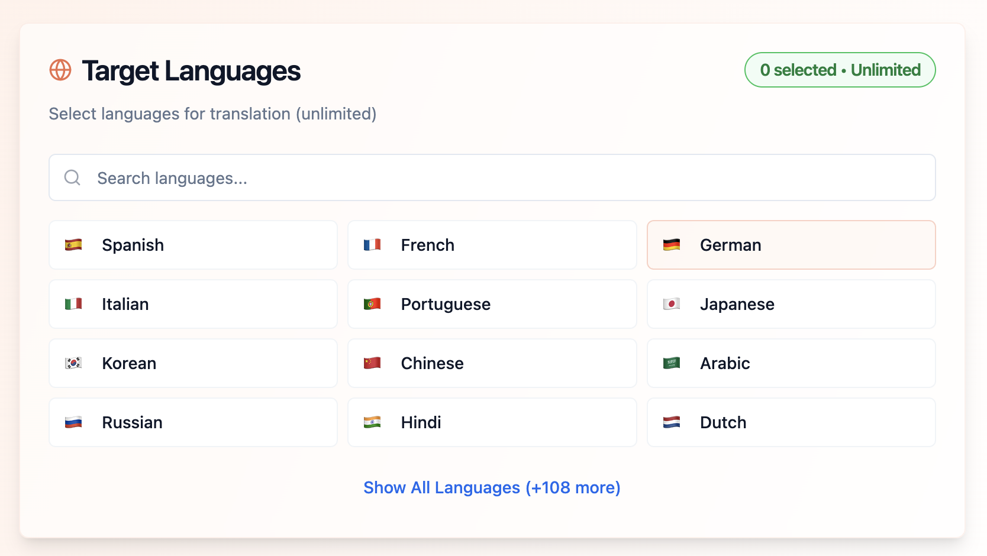Screen dimensions: 987x556
Task: Select Spanish as a target language
Action: pyautogui.click(x=193, y=245)
